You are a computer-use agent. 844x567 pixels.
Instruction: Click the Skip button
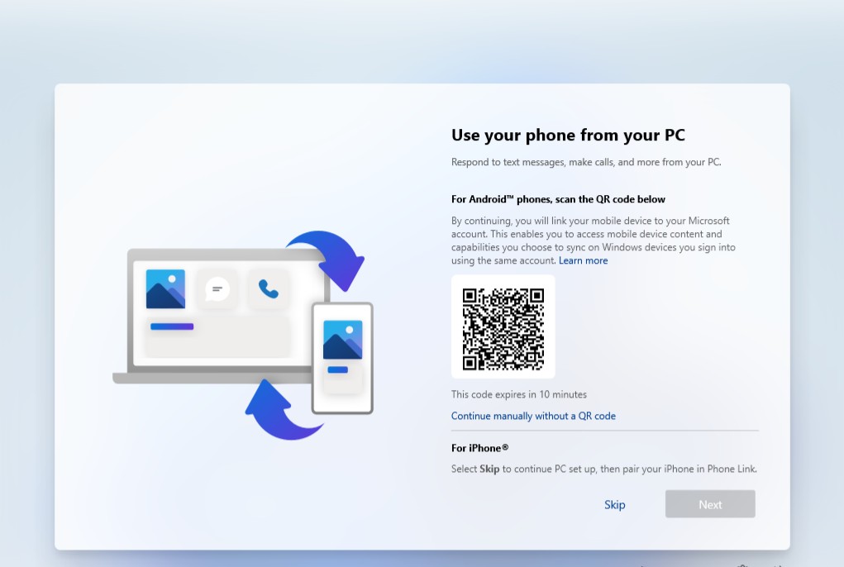(614, 504)
